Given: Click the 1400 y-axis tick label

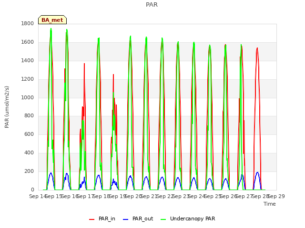Looking at the screenshot, I should (28, 60).
